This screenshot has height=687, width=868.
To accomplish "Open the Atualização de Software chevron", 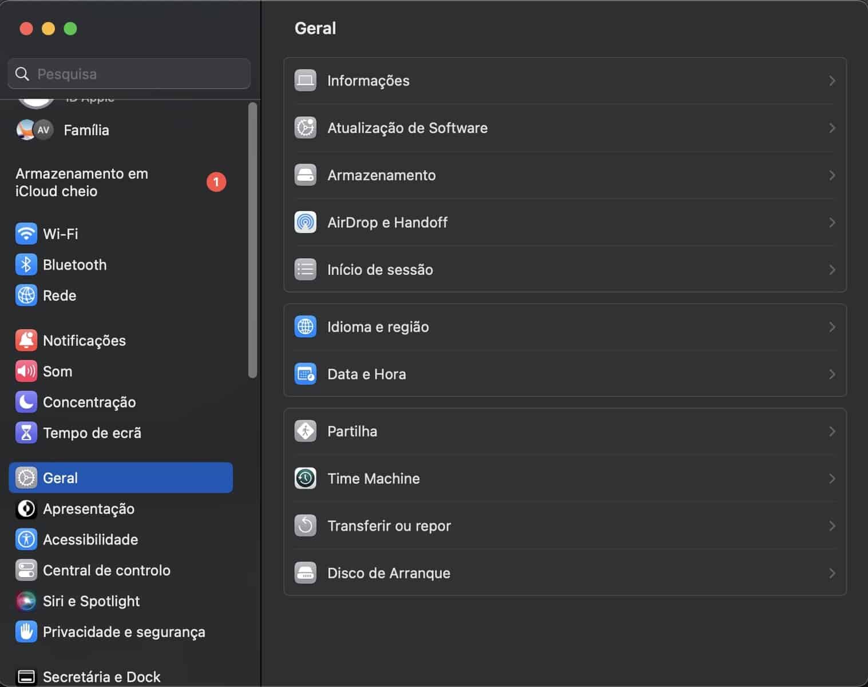I will click(x=832, y=128).
